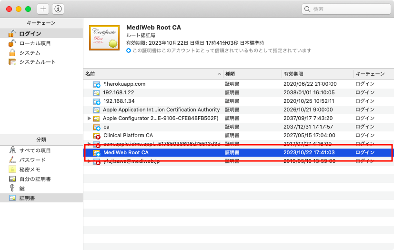The image size is (394, 250).
Task: Click the ca certificate icon
Action: coord(97,127)
